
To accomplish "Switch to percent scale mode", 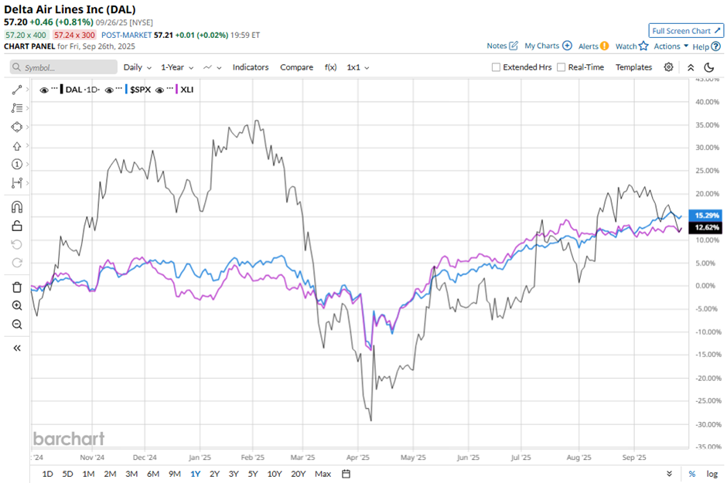I will pyautogui.click(x=691, y=474).
